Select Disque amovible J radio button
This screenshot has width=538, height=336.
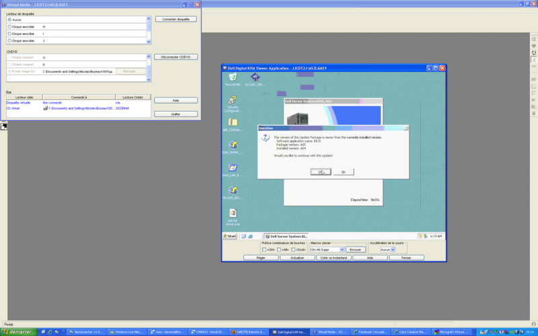click(x=9, y=40)
